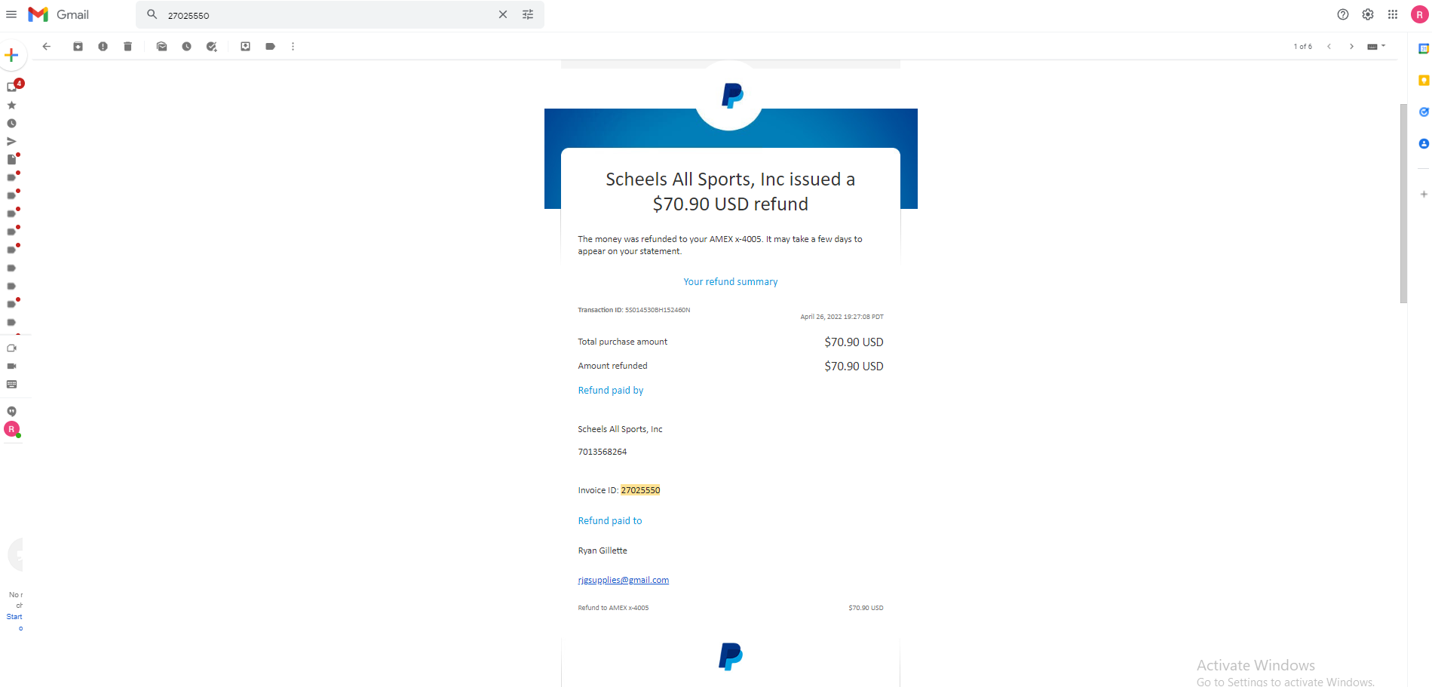Viewport: 1432px width, 687px height.
Task: Mark the email as unread
Action: (161, 47)
